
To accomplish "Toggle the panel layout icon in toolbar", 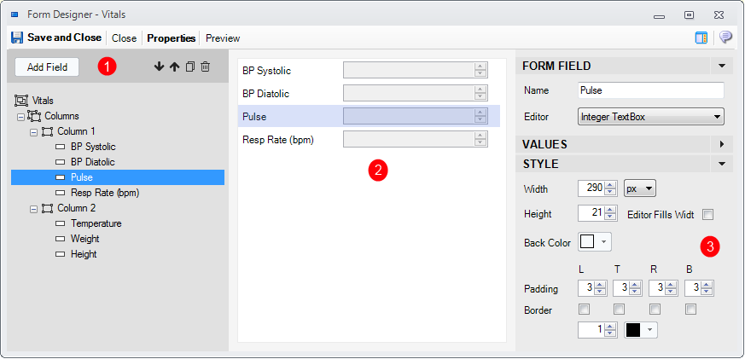I will 701,38.
